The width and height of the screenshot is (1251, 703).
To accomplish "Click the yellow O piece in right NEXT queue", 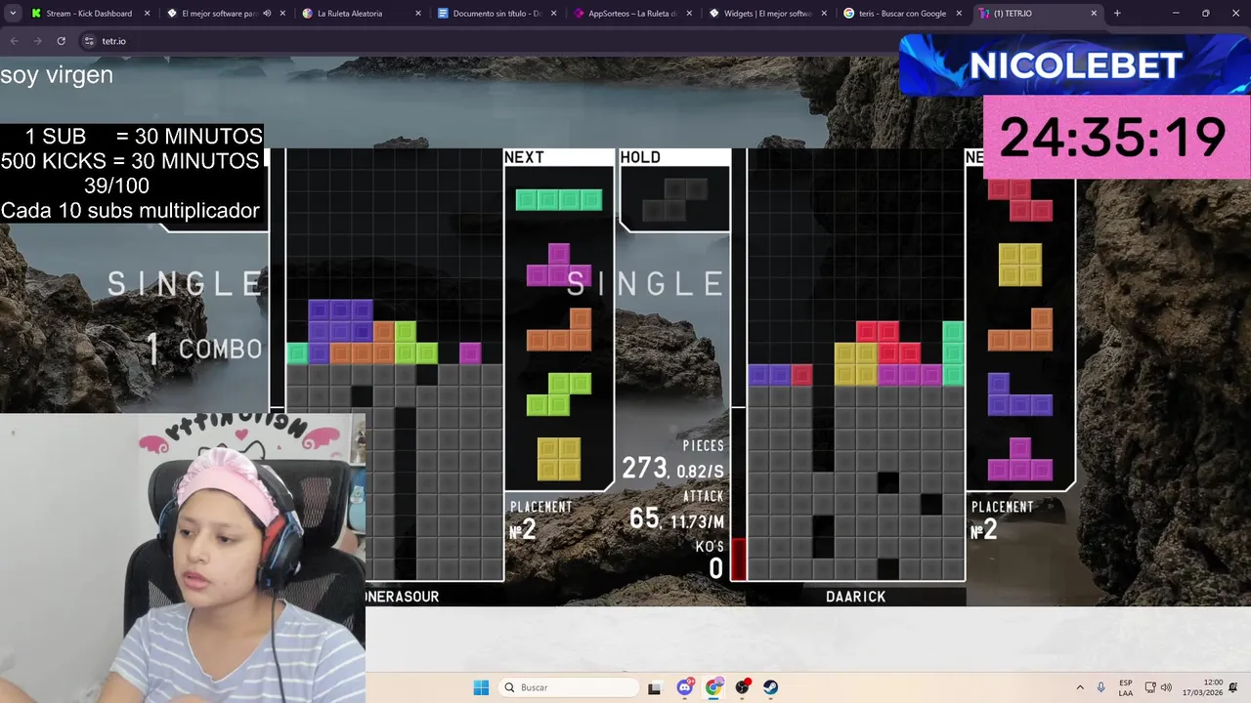I will pyautogui.click(x=1020, y=265).
